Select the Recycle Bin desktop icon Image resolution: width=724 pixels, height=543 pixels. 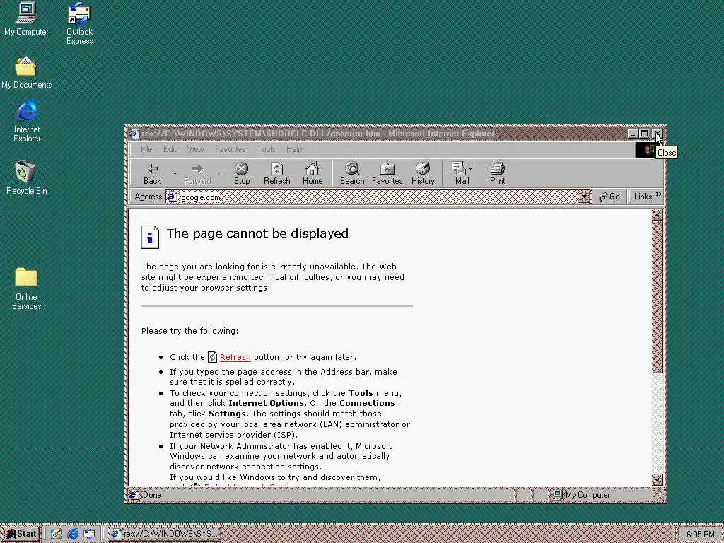[x=26, y=178]
